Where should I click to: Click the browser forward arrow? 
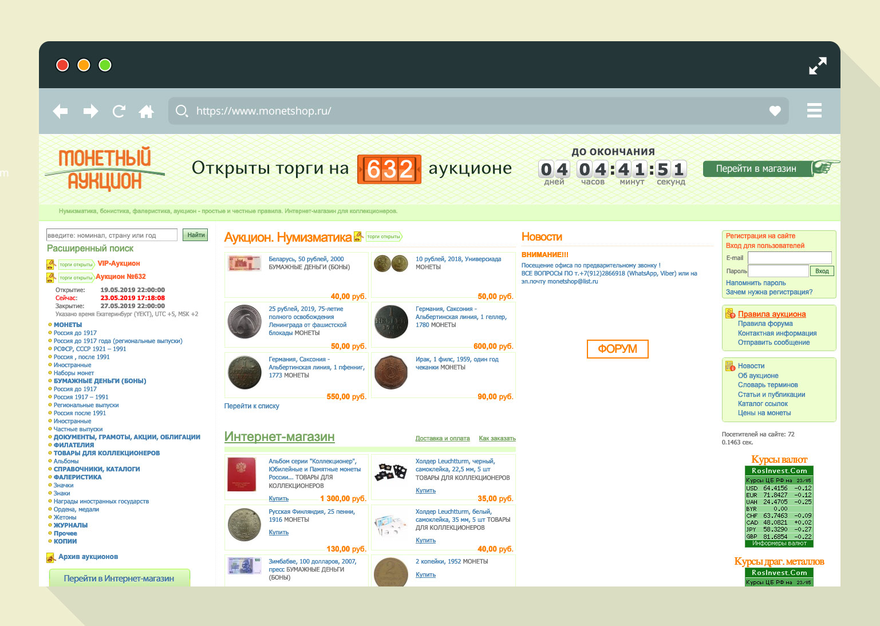tap(90, 111)
